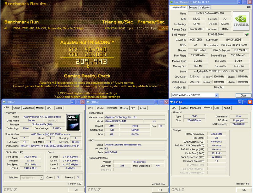The image size is (253, 193).
Task: Open the SPD tab in the Mainboard CPU-Z window
Action: (133, 108)
